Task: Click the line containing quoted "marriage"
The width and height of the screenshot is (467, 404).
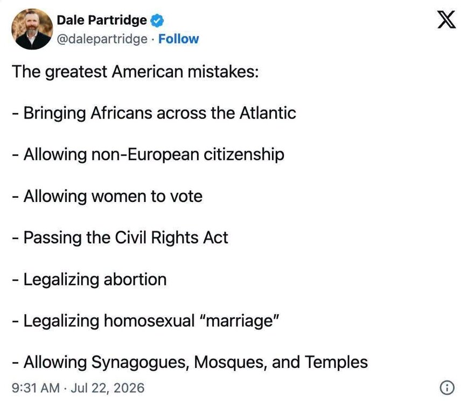Action: (145, 321)
